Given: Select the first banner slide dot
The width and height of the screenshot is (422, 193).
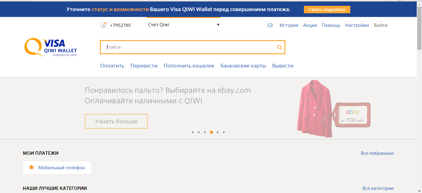Looking at the screenshot, I should pos(193,132).
